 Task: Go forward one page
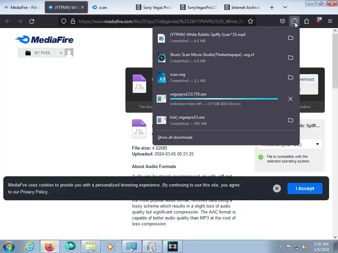coord(20,21)
